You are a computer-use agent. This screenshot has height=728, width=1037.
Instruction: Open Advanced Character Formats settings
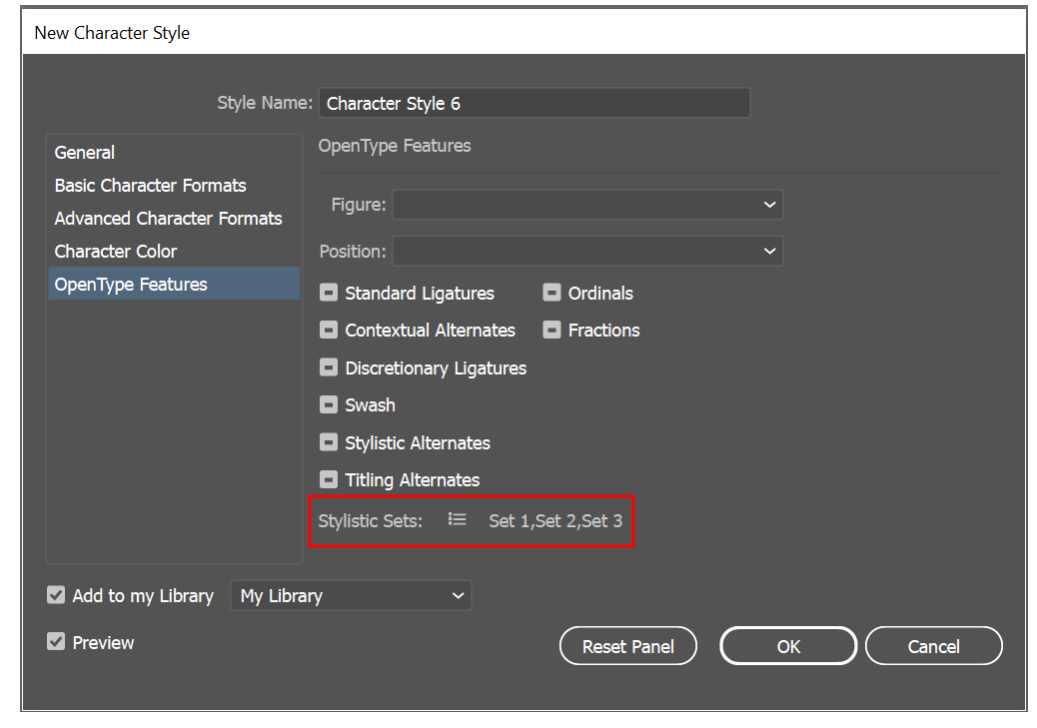coord(168,218)
